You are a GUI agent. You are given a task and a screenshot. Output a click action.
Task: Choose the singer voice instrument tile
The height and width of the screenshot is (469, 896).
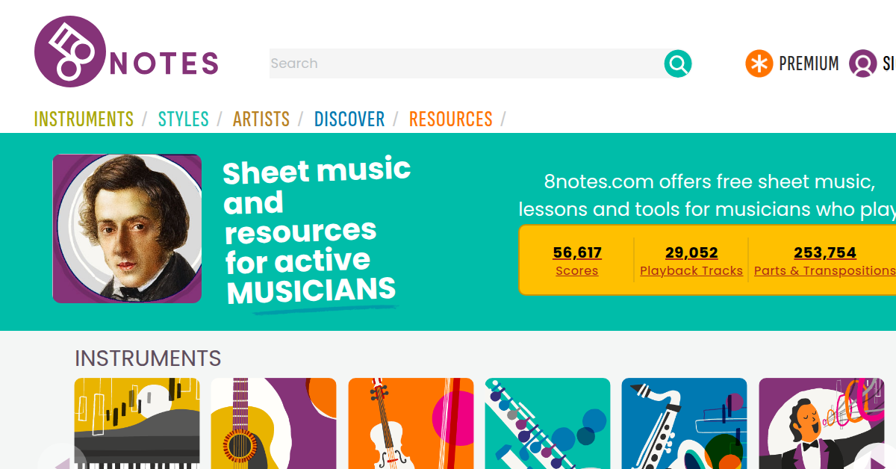coord(821,423)
